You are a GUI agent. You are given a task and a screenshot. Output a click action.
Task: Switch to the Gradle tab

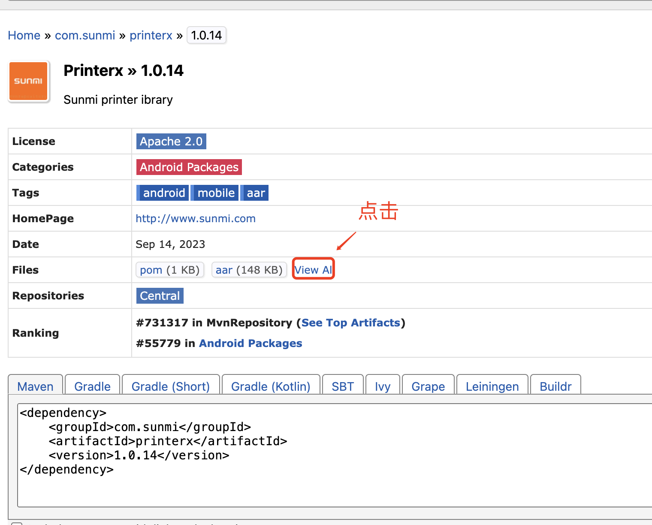[x=93, y=385]
